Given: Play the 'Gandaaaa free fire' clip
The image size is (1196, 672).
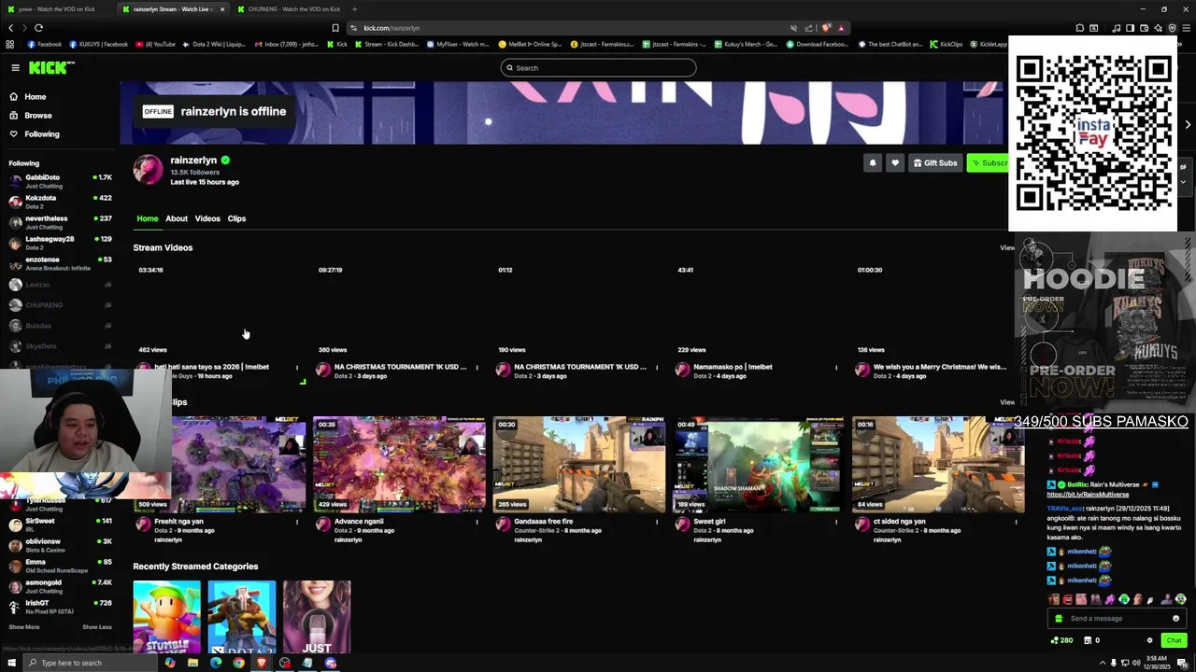Looking at the screenshot, I should coord(579,465).
